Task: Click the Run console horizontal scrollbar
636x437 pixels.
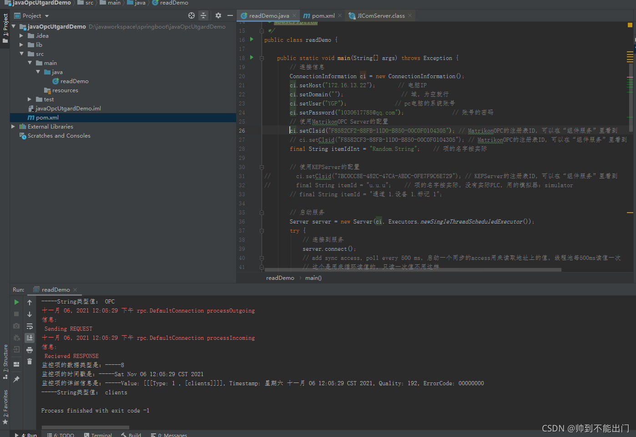Action: coord(85,427)
